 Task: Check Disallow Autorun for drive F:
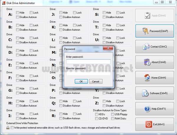click(x=17, y=80)
